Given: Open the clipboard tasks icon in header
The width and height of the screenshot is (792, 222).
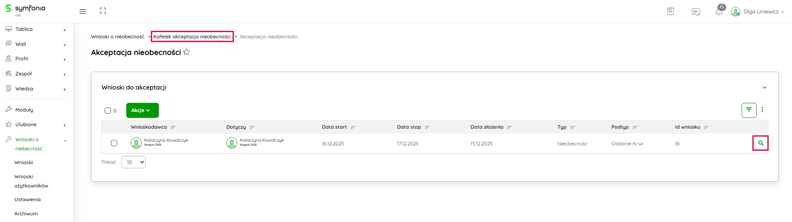Looking at the screenshot, I should (670, 11).
